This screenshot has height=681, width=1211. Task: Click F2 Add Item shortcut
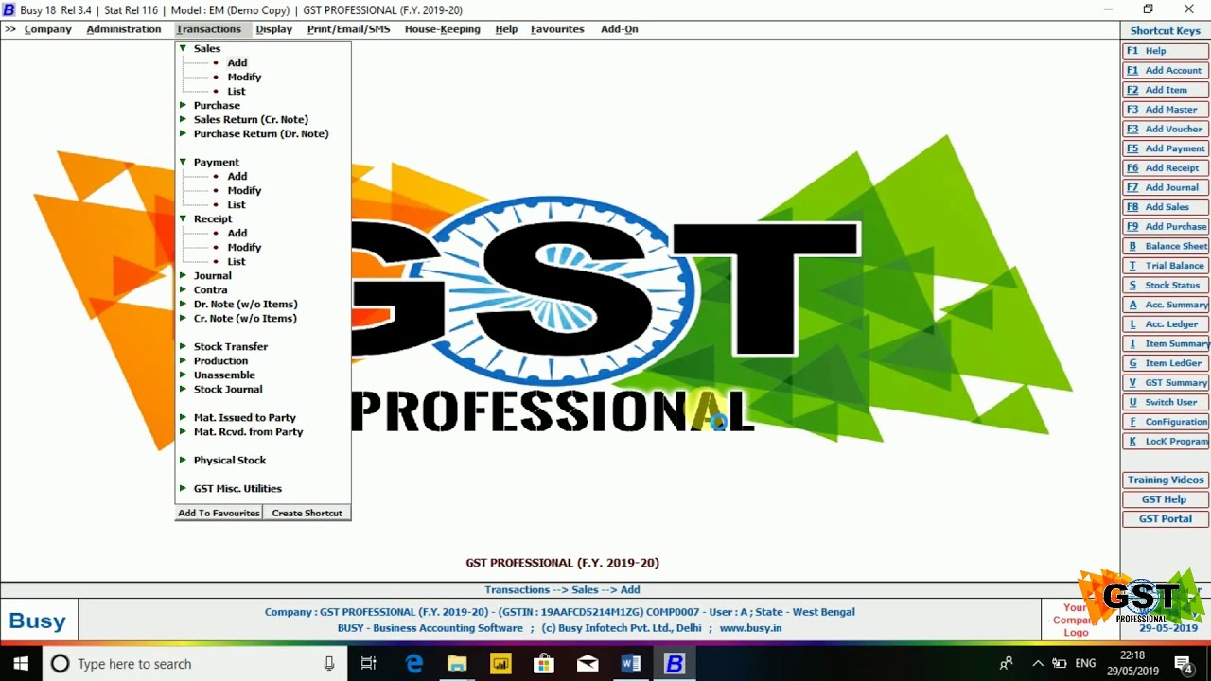1165,90
